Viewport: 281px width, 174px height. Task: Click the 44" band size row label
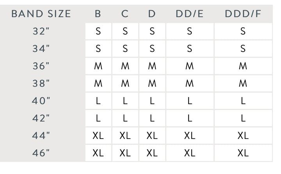(41, 136)
